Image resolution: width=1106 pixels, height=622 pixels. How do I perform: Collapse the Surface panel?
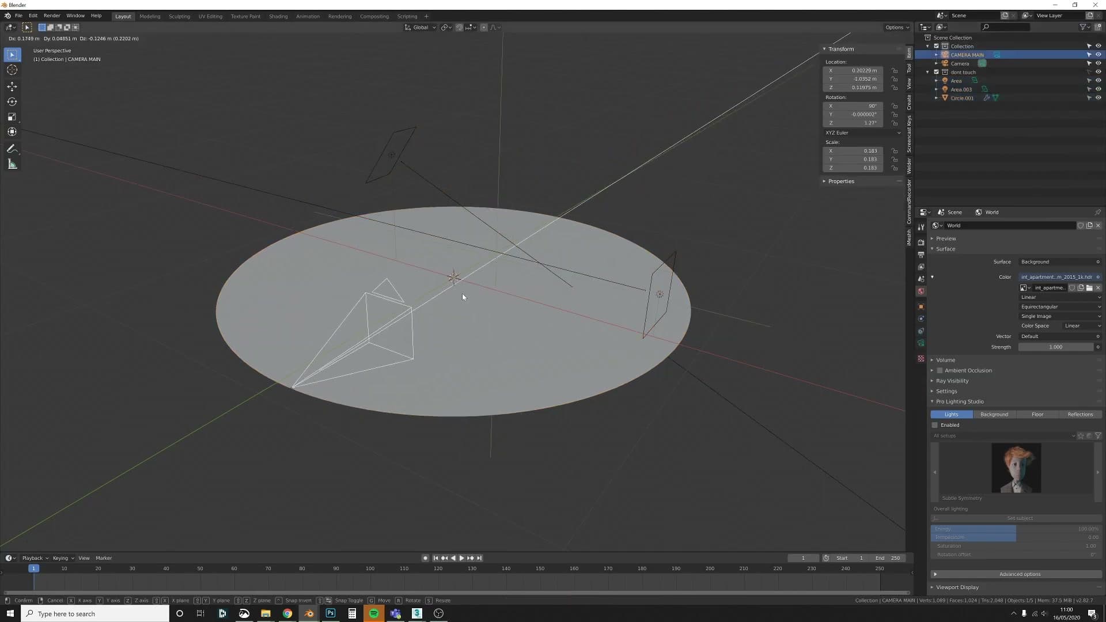click(945, 249)
